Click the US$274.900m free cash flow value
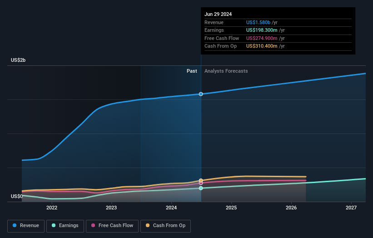This screenshot has height=238, width=373. [x=262, y=38]
